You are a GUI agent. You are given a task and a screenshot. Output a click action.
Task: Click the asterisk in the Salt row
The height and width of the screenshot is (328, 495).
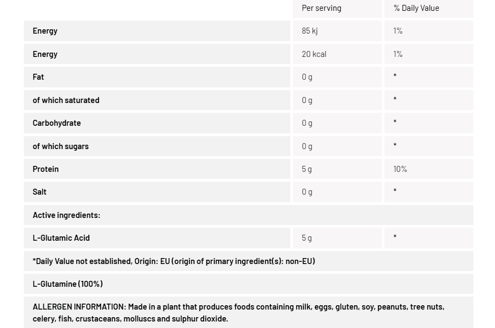click(395, 190)
